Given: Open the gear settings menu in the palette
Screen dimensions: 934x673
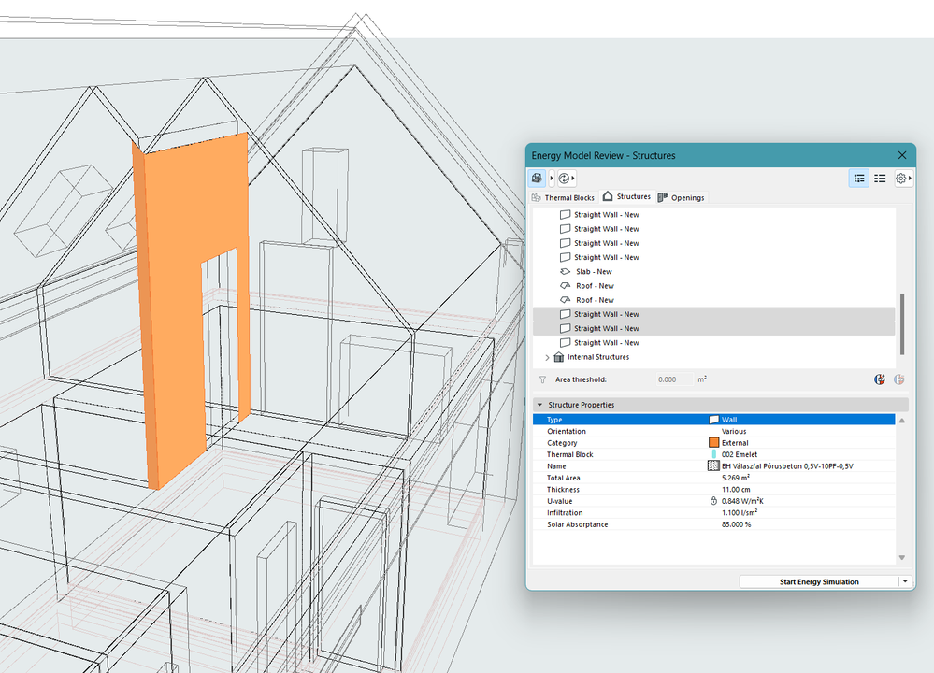Looking at the screenshot, I should tap(903, 179).
